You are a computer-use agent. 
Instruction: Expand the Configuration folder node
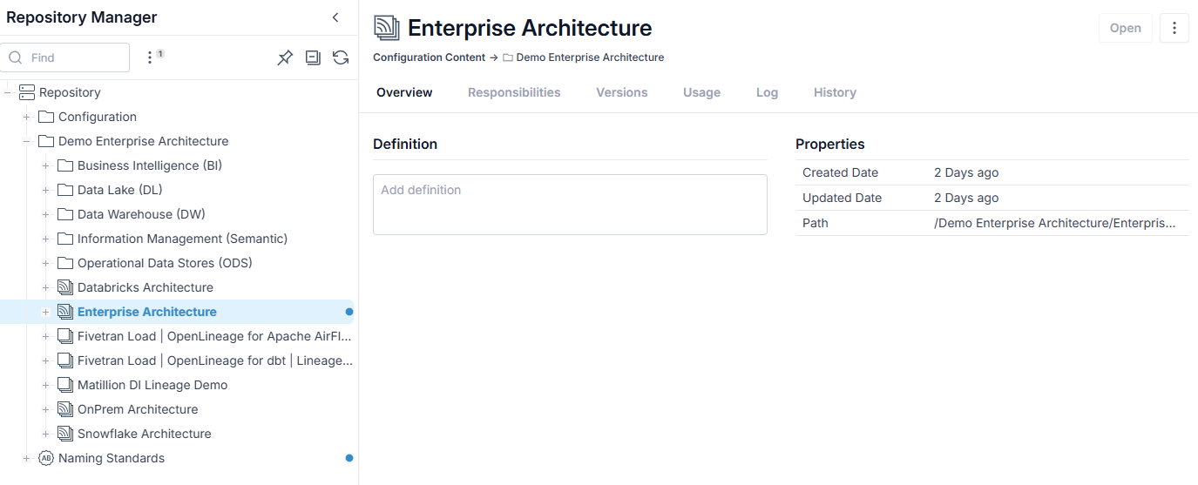coord(27,117)
